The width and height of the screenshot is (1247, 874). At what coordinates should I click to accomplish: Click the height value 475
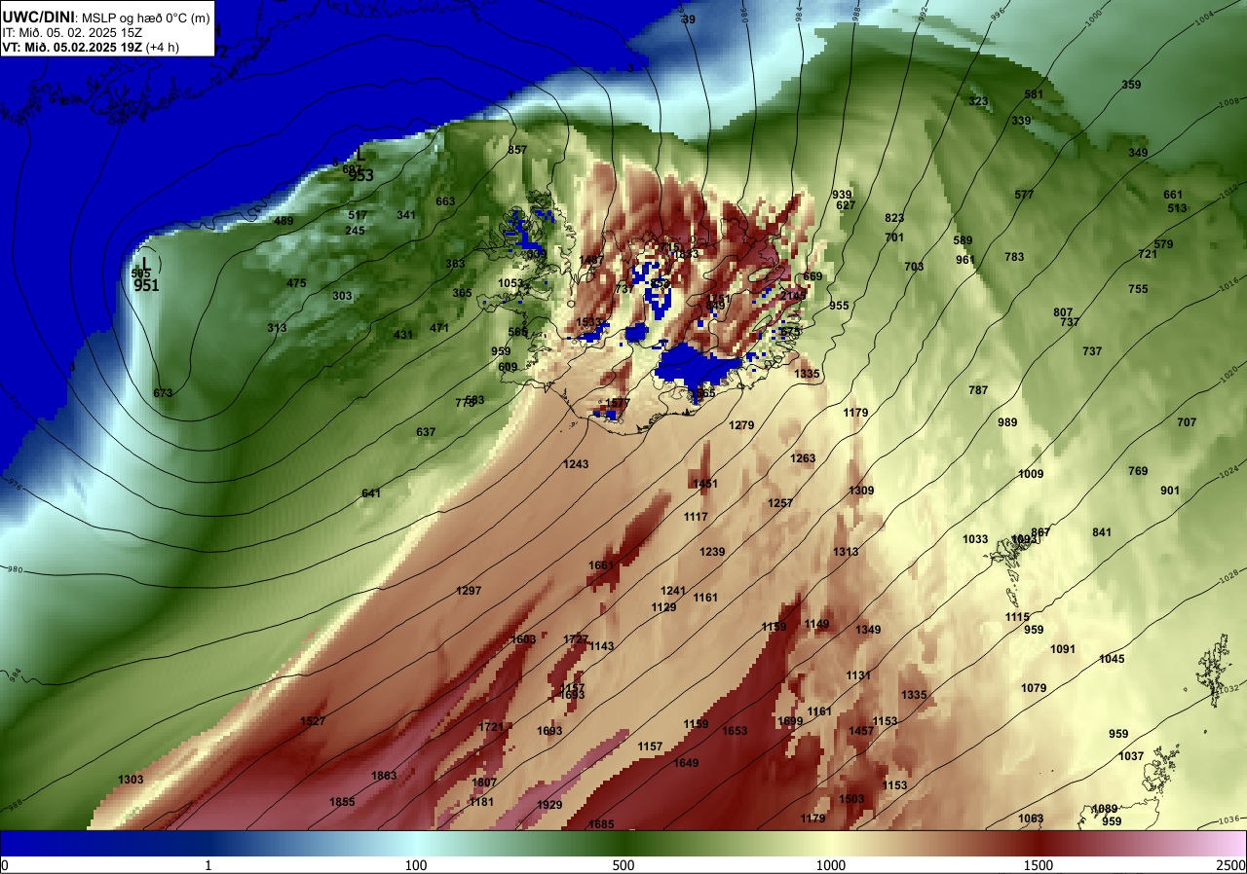[296, 283]
